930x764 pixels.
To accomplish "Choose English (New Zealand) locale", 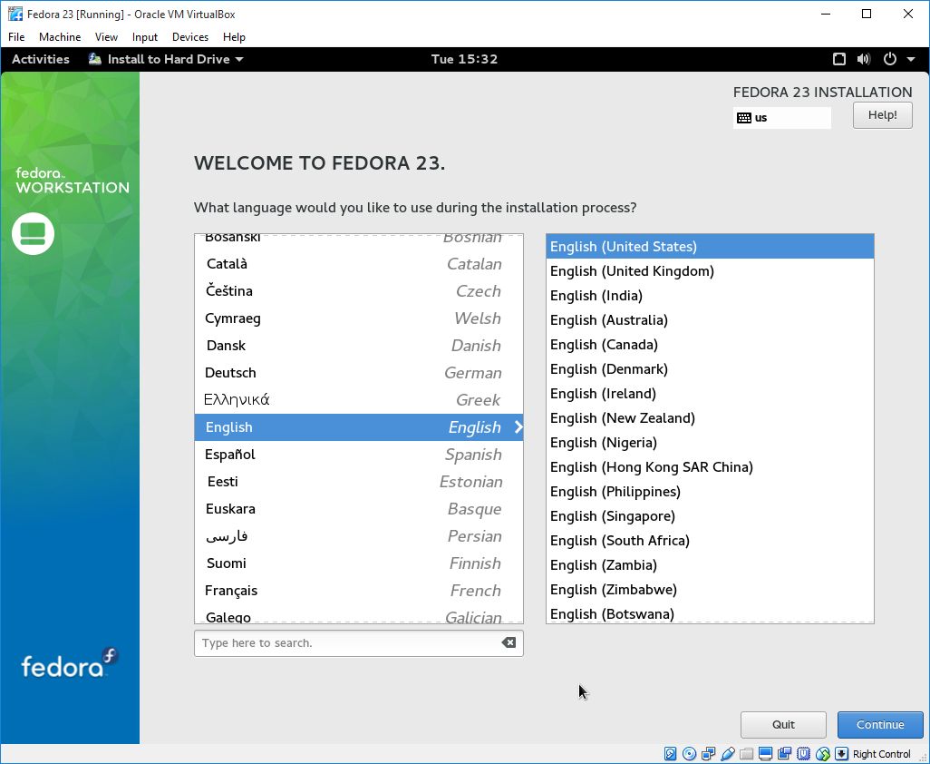I will point(710,418).
